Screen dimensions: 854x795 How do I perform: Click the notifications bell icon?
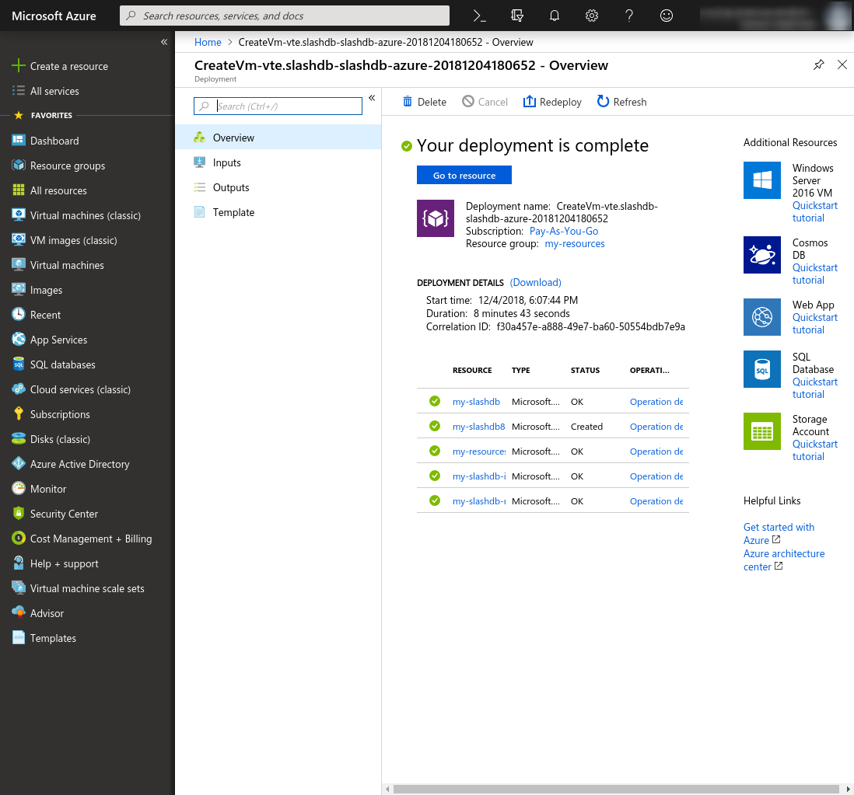tap(555, 16)
